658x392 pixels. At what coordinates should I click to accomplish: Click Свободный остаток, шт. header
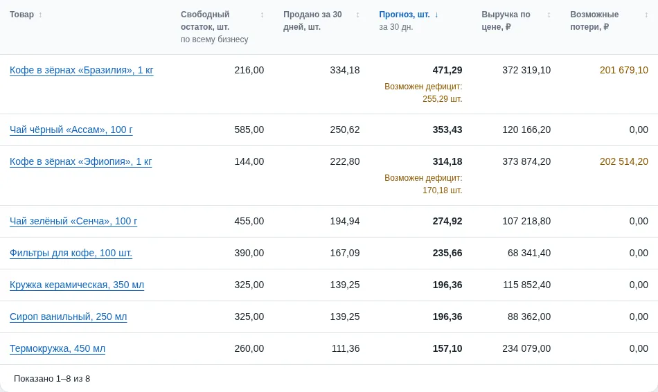coord(205,21)
